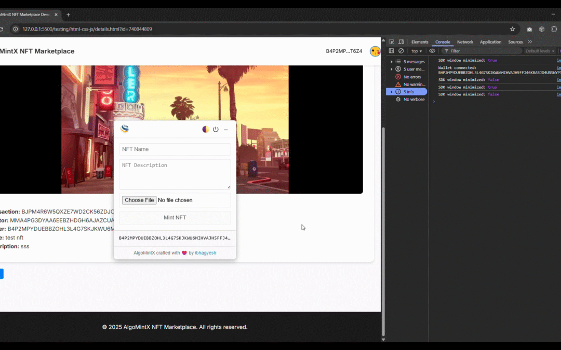
Task: Select the inspect element cursor in DevTools
Action: (391, 42)
